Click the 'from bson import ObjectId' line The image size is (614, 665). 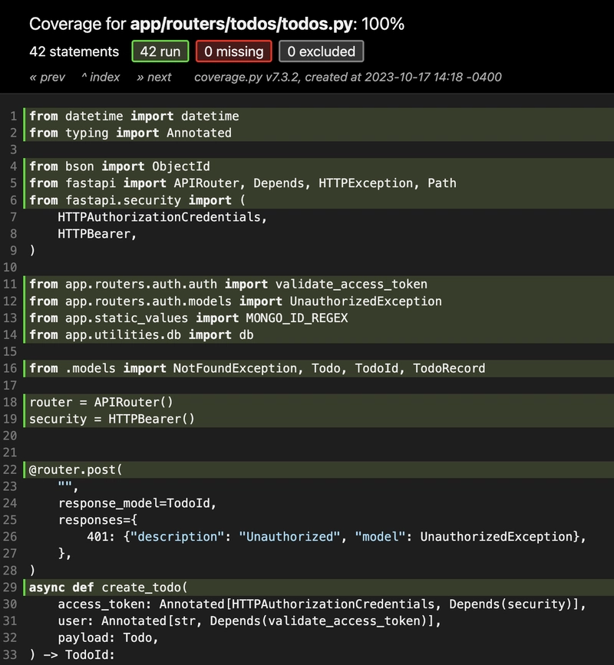click(x=319, y=166)
